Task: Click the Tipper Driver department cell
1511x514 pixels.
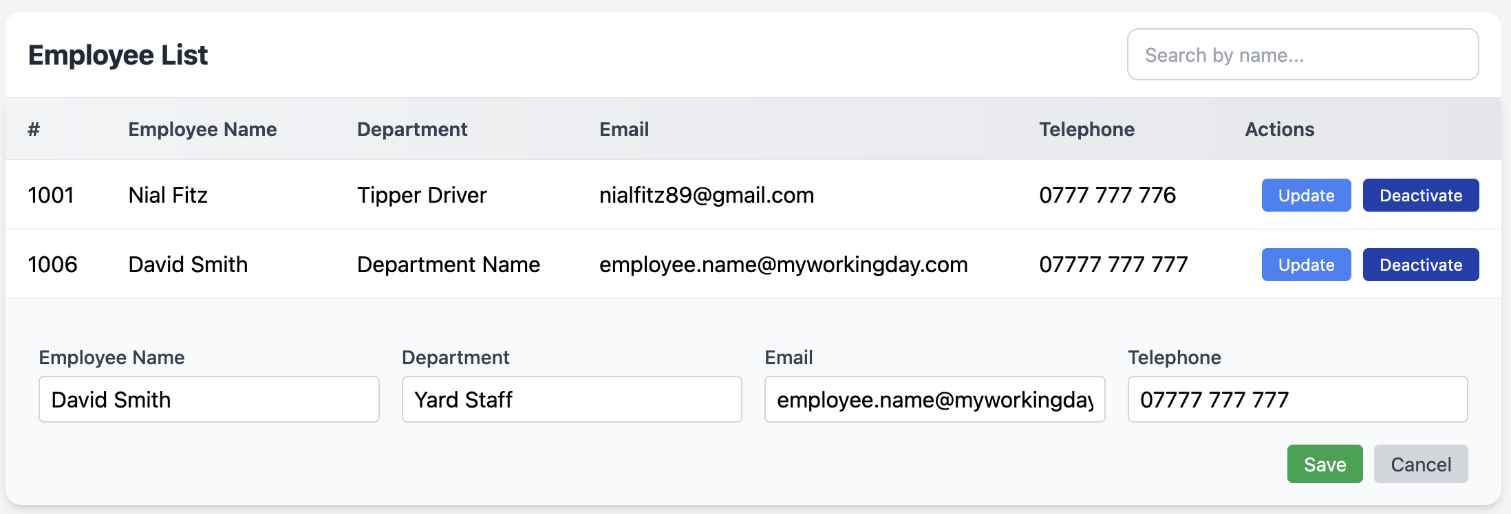Action: pos(421,196)
